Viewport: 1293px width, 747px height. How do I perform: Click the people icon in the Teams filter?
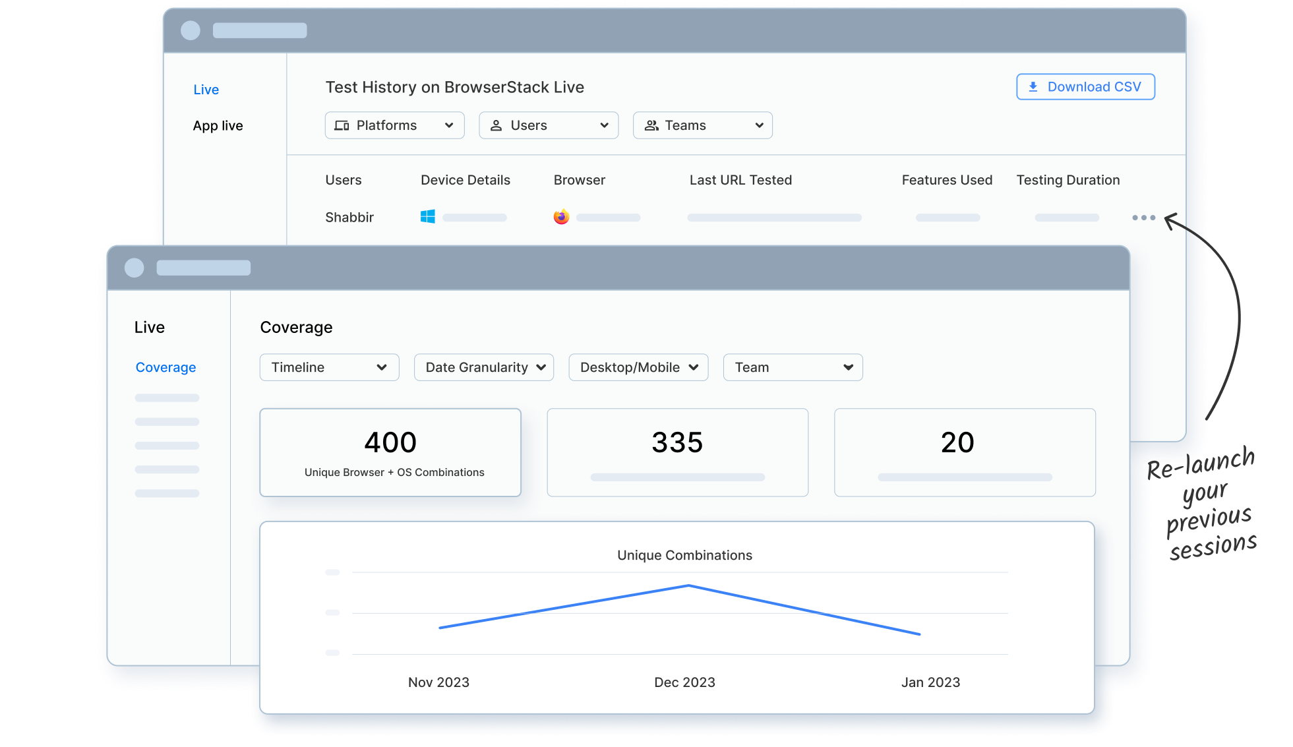651,125
